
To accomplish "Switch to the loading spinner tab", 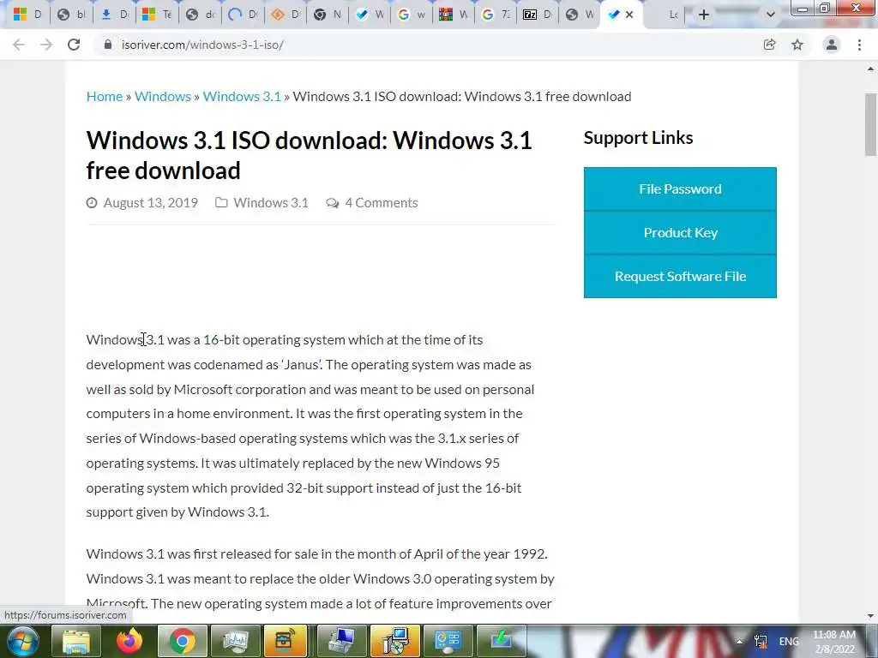I will pyautogui.click(x=243, y=15).
